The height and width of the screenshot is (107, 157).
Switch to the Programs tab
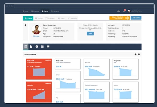50,18
